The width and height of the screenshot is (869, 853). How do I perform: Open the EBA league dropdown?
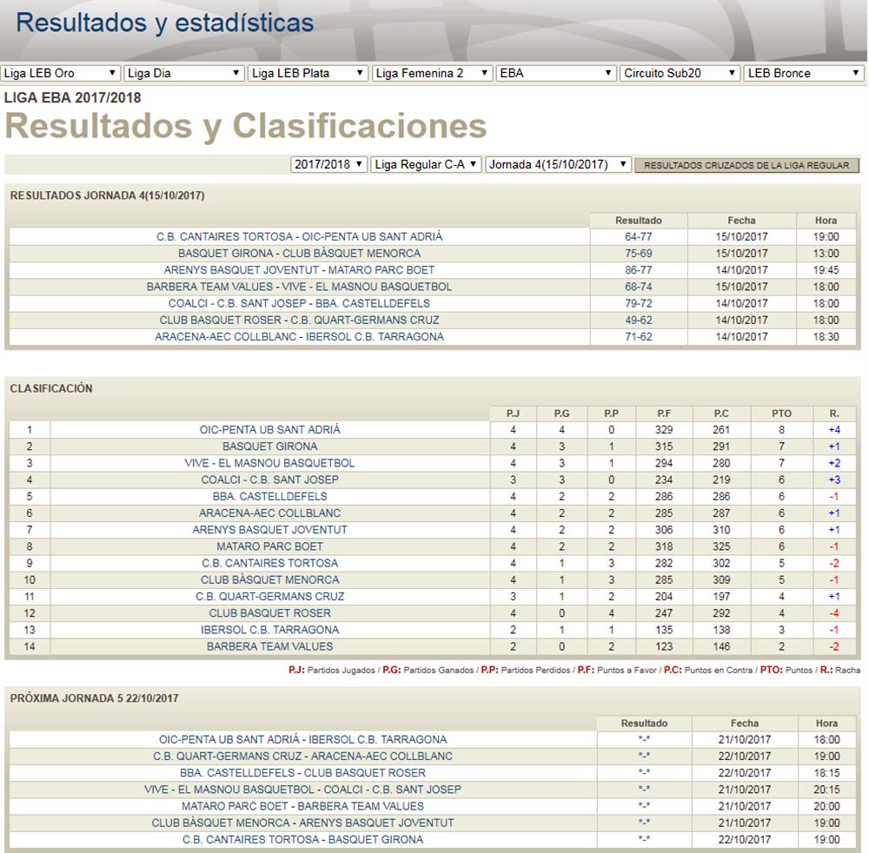pos(555,73)
